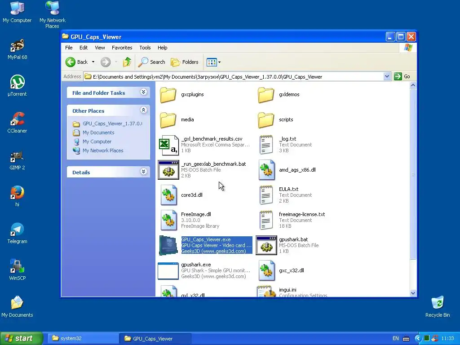The width and height of the screenshot is (460, 345).
Task: Go to GPU_Caps_Viewer_1.37.0.0 in Other Places
Action: pos(107,124)
